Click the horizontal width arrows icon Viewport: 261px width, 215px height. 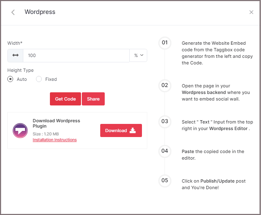(x=16, y=55)
